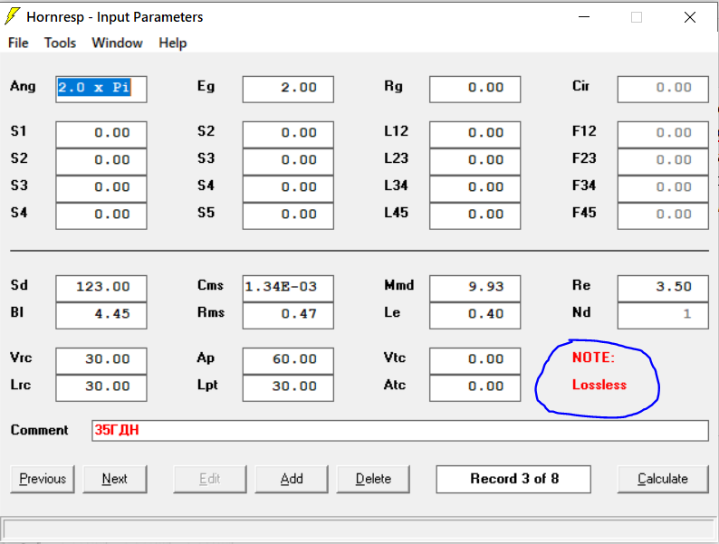Click the red NOTE: label
719x544 pixels.
tap(593, 357)
